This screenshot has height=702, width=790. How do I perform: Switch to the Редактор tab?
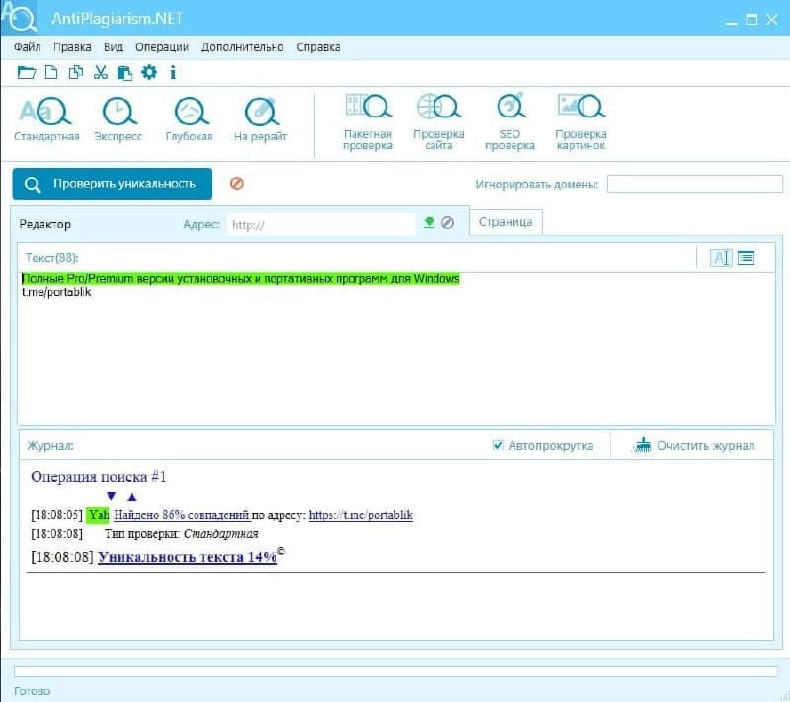[44, 224]
